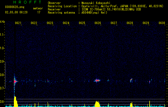The image size is (168, 107).
Task: Click the bright meteor echo at 0626
Action: click(97, 80)
